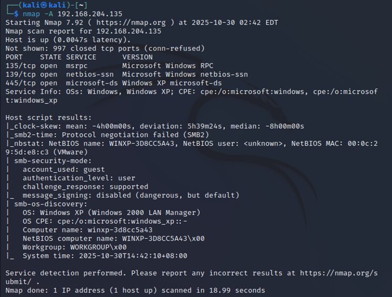
Task: Click the VERSION column header
Action: [138, 57]
